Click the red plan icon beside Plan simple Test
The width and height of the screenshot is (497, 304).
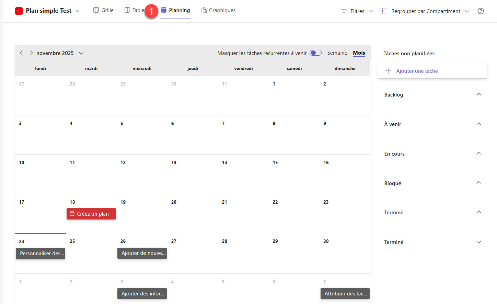(19, 11)
